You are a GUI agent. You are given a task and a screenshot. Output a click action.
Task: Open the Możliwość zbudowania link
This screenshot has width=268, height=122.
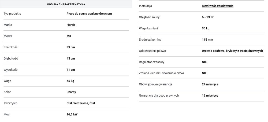217,6
